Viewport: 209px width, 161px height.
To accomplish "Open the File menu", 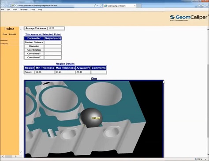I will click(3, 10).
